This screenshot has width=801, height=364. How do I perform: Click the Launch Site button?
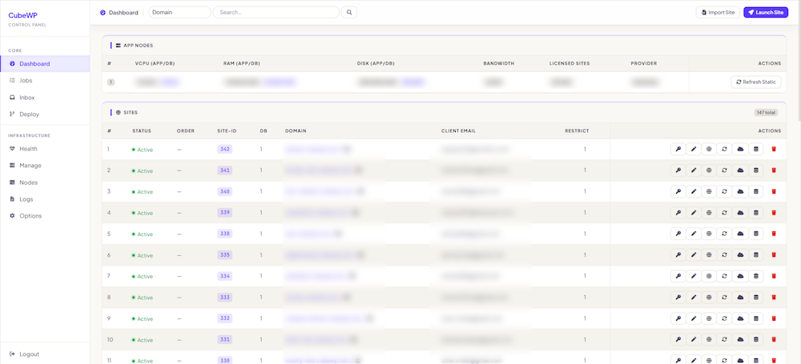766,12
